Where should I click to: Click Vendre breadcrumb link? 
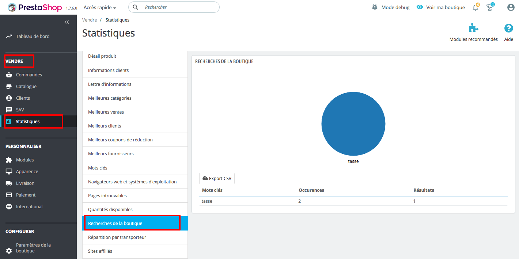(x=90, y=20)
